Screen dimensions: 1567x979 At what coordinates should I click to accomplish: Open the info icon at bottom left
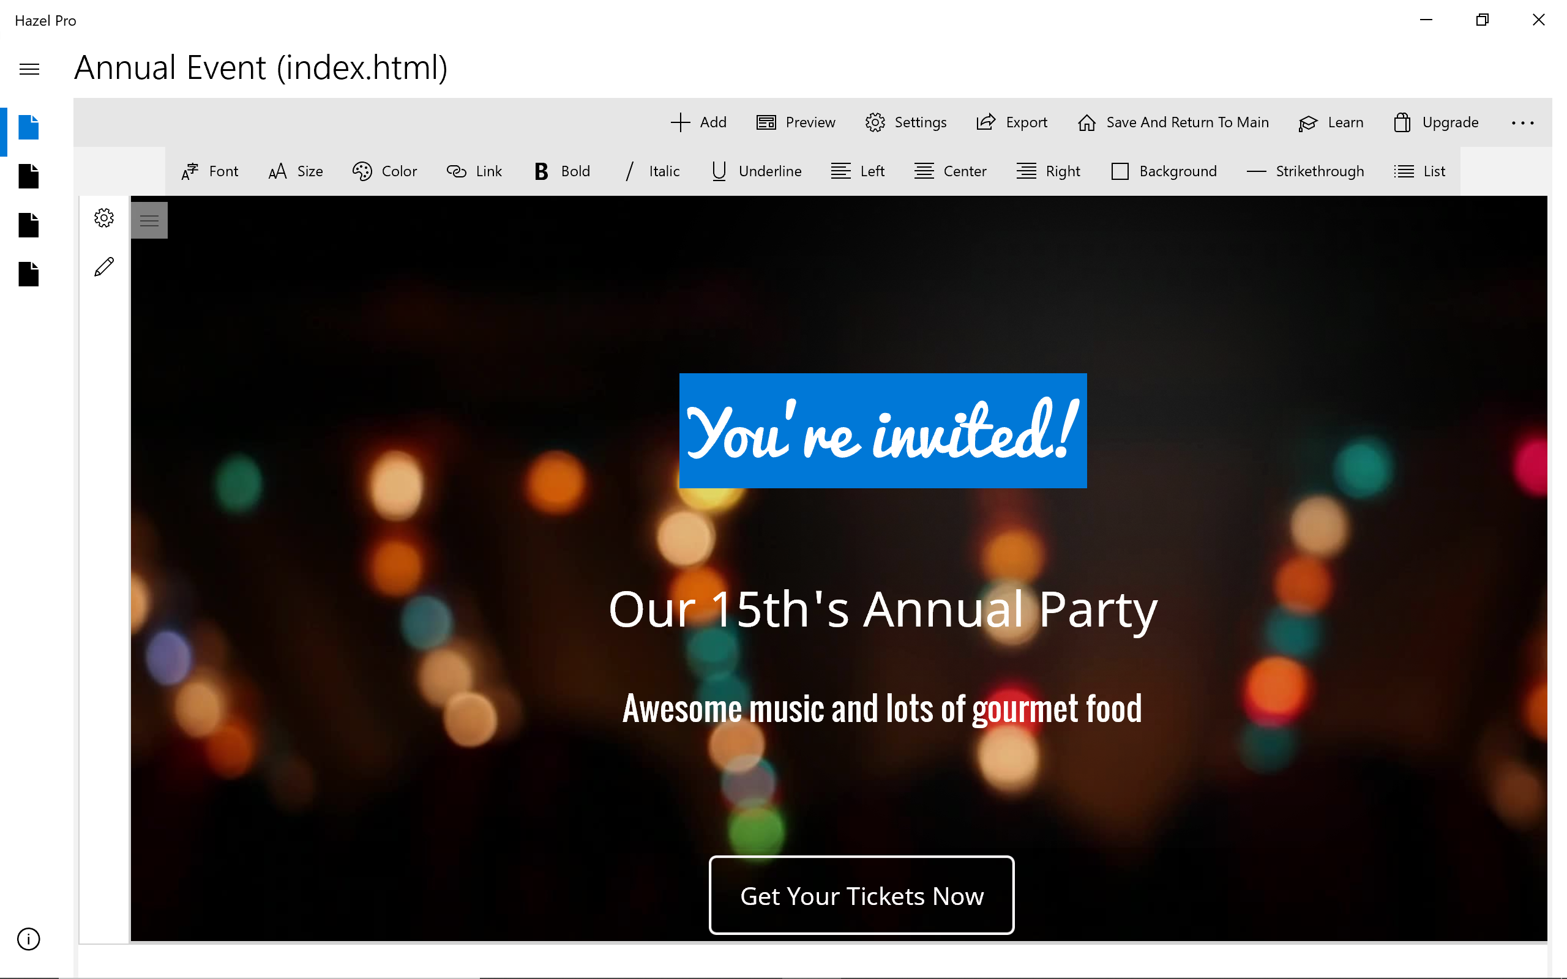29,939
